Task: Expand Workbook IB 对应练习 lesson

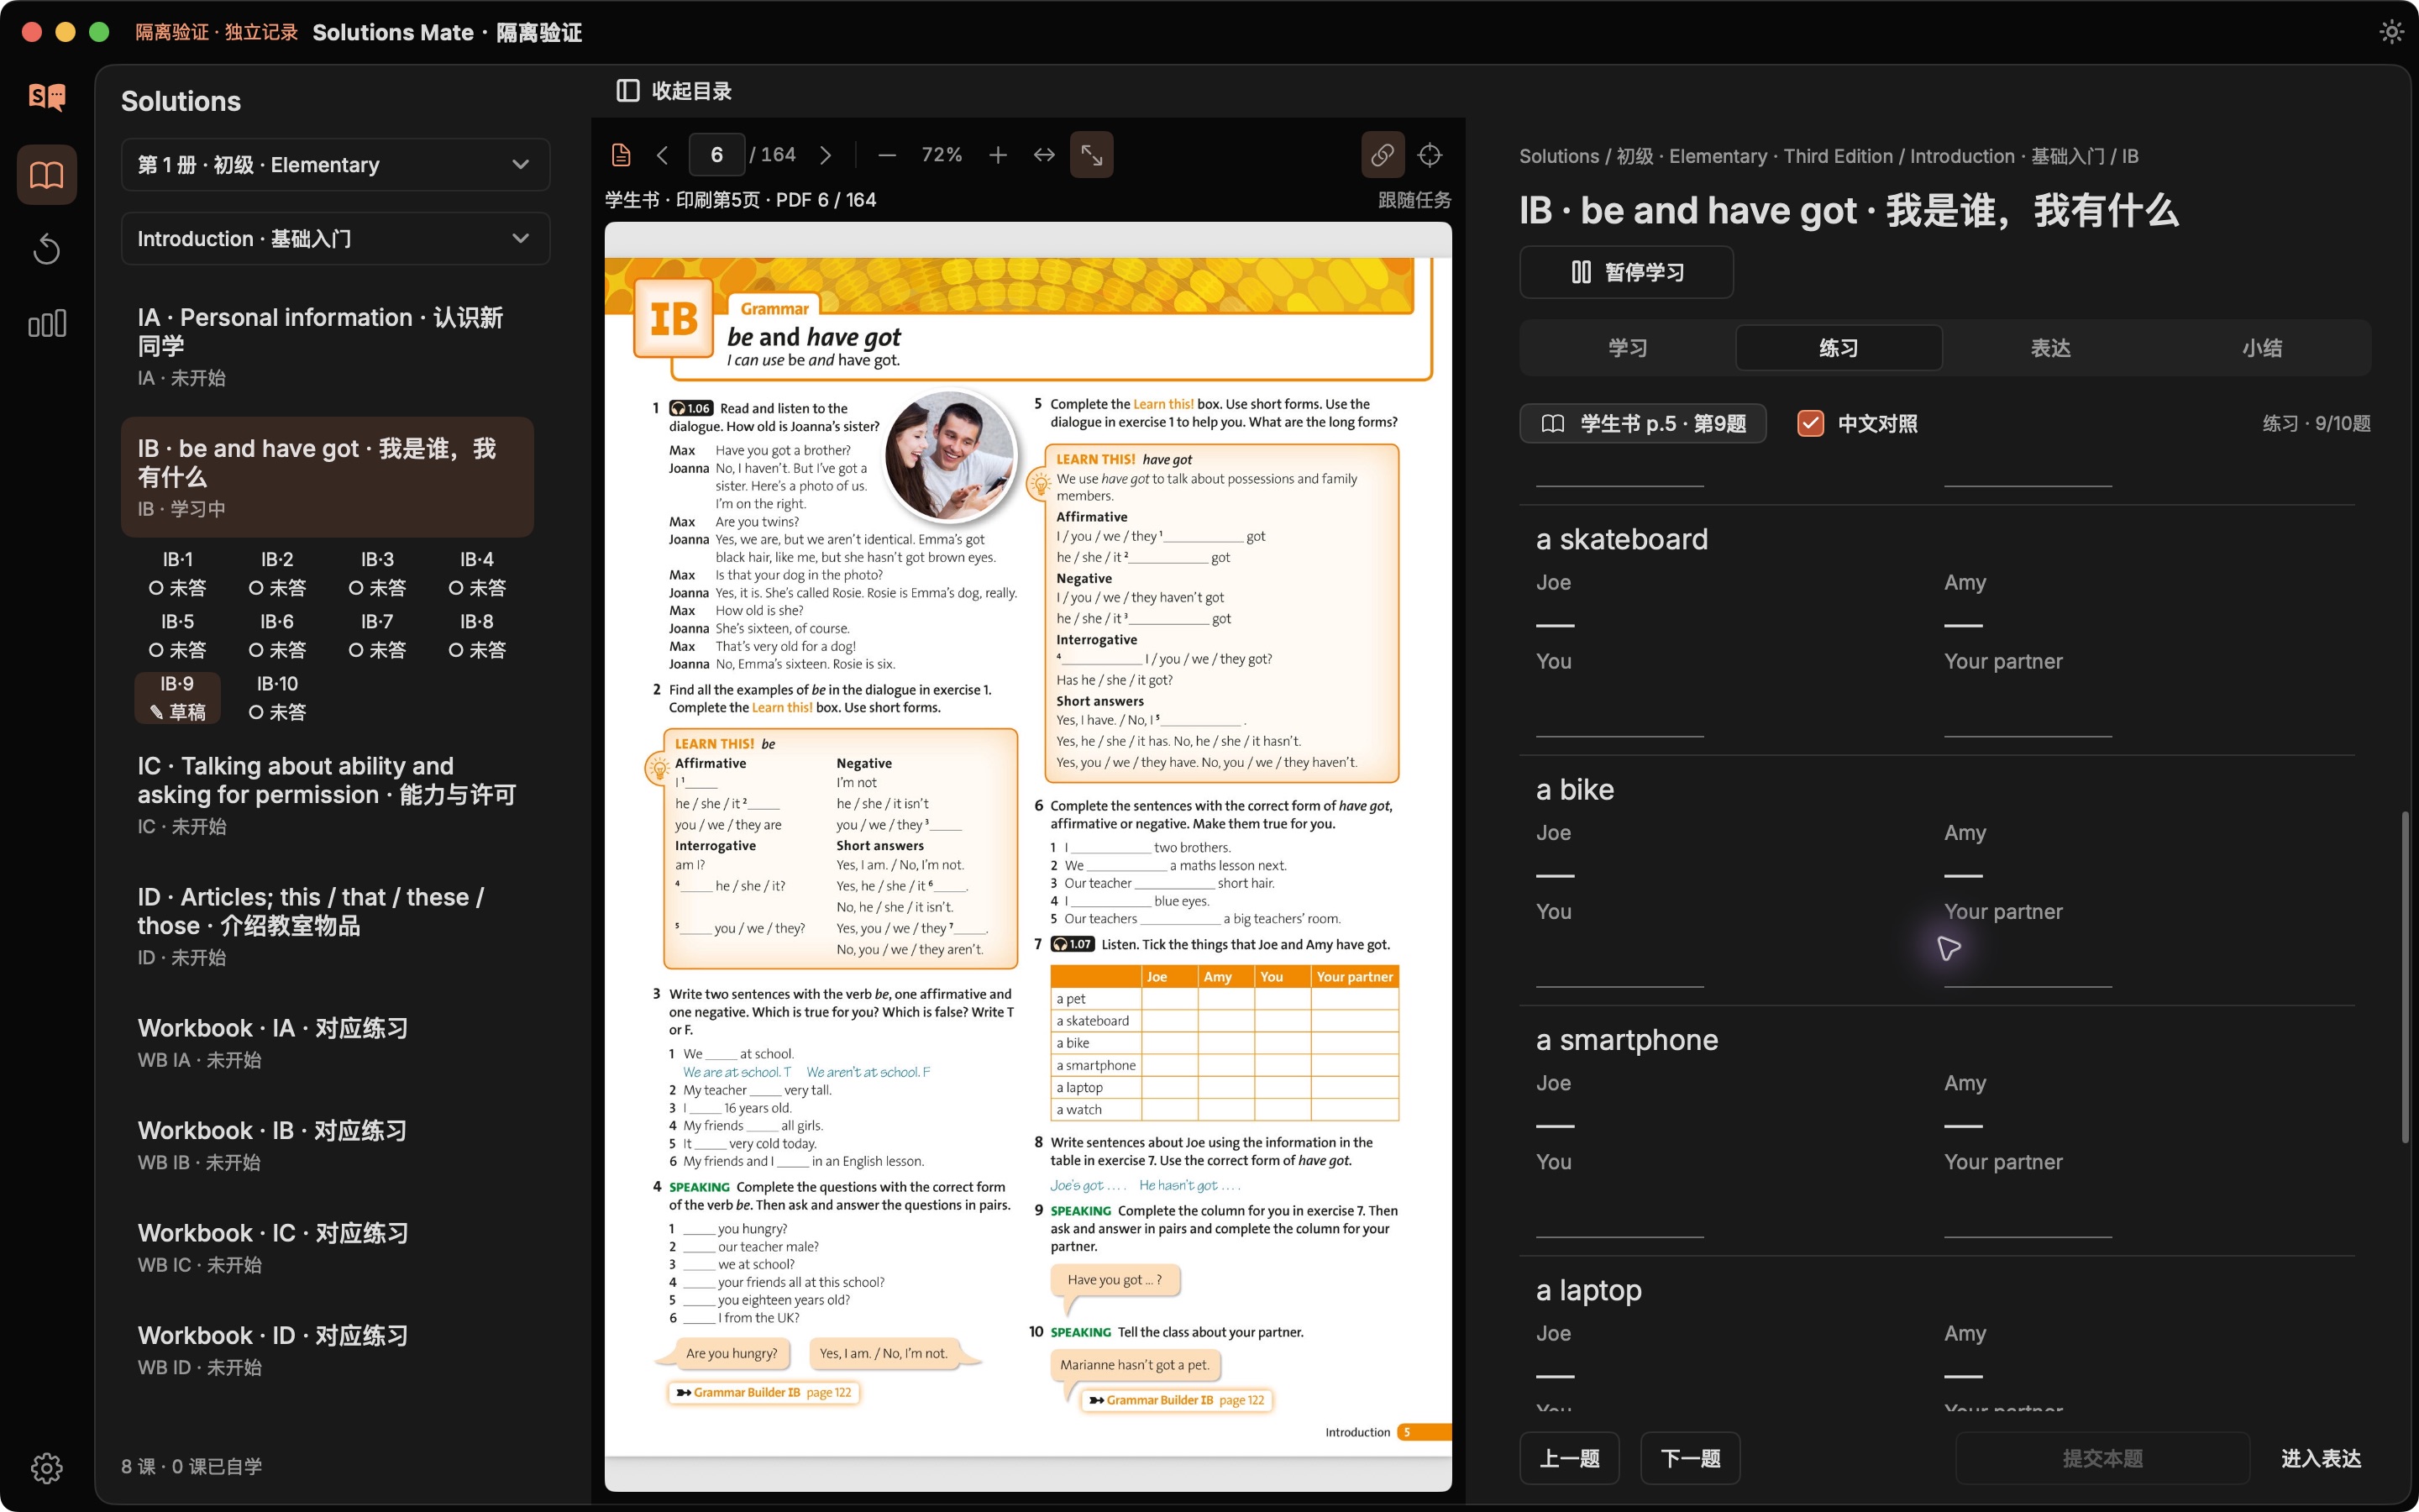Action: (328, 1145)
